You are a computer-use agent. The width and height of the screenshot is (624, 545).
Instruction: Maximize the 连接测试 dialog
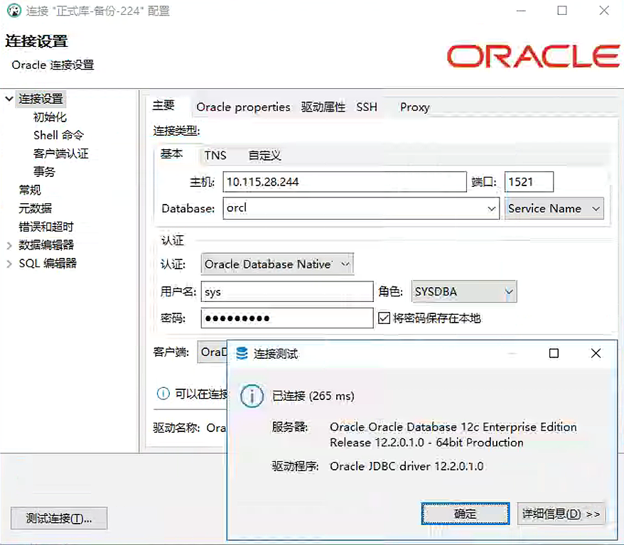[x=554, y=353]
